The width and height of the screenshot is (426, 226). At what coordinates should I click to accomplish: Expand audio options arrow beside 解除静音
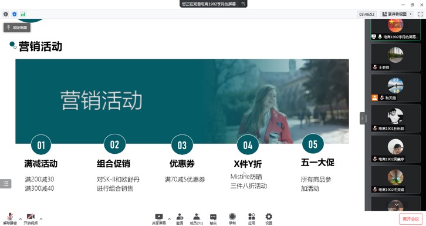tap(21, 219)
